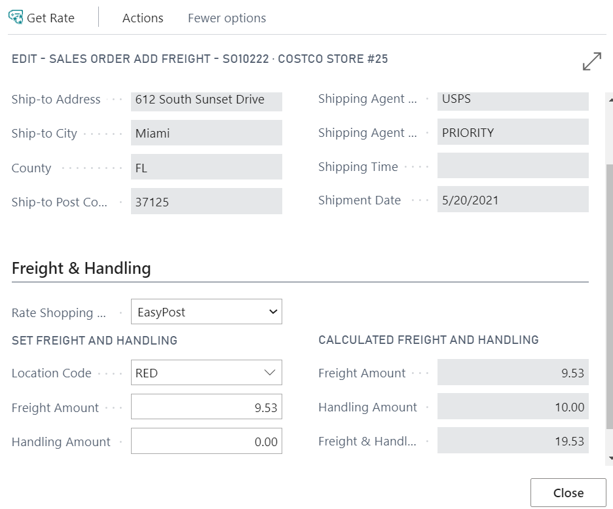
Task: Click the Handling Amount input field
Action: click(206, 442)
